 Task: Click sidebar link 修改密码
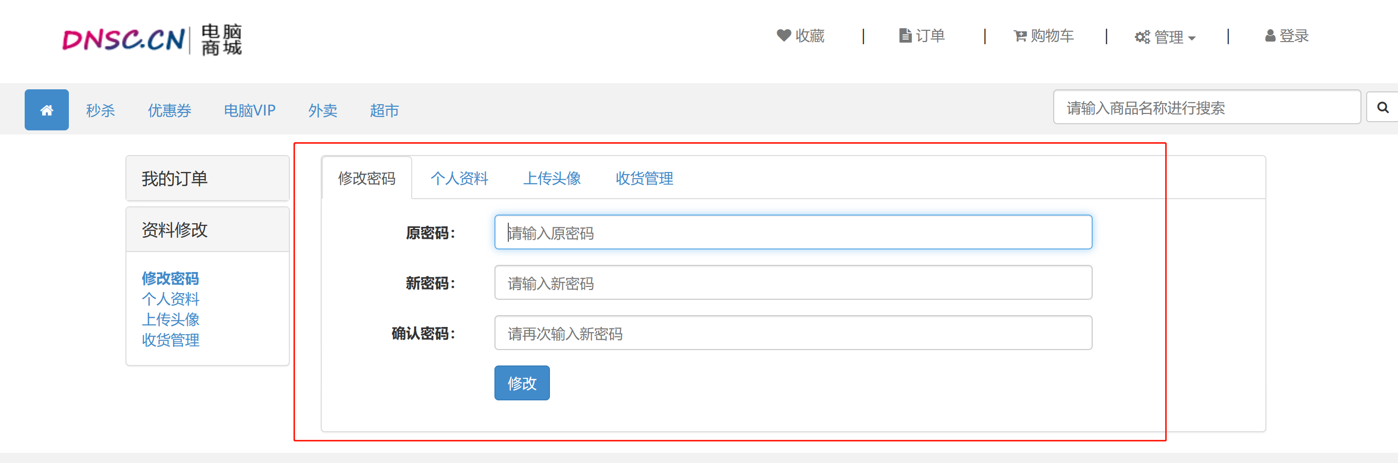171,278
